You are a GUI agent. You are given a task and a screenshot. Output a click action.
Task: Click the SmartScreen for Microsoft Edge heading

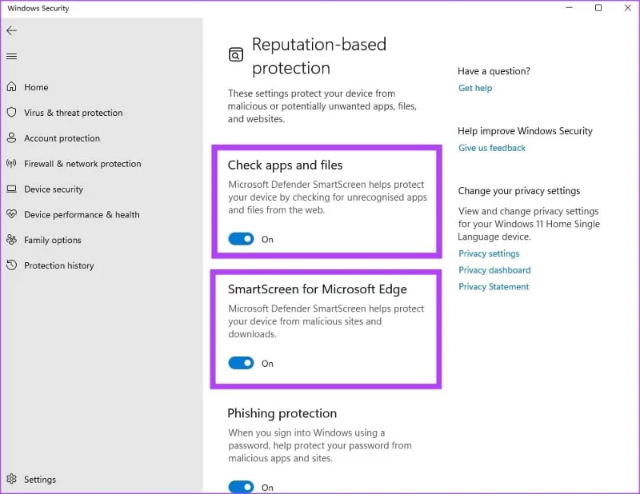tap(317, 289)
